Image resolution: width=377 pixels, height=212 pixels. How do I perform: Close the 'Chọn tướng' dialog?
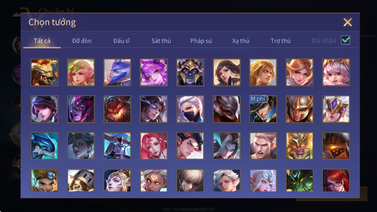click(x=348, y=22)
